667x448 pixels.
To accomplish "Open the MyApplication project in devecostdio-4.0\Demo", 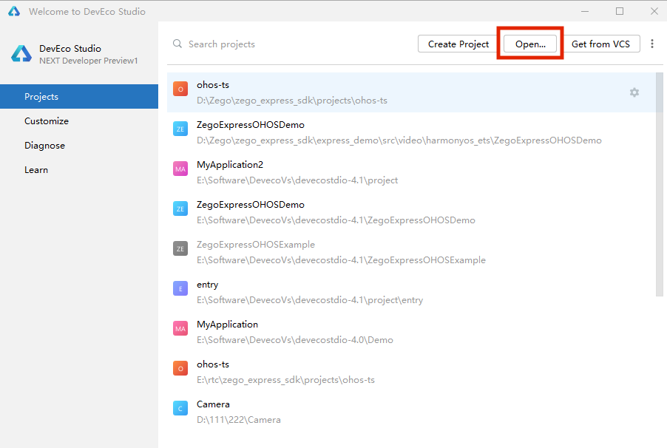I will pos(296,332).
